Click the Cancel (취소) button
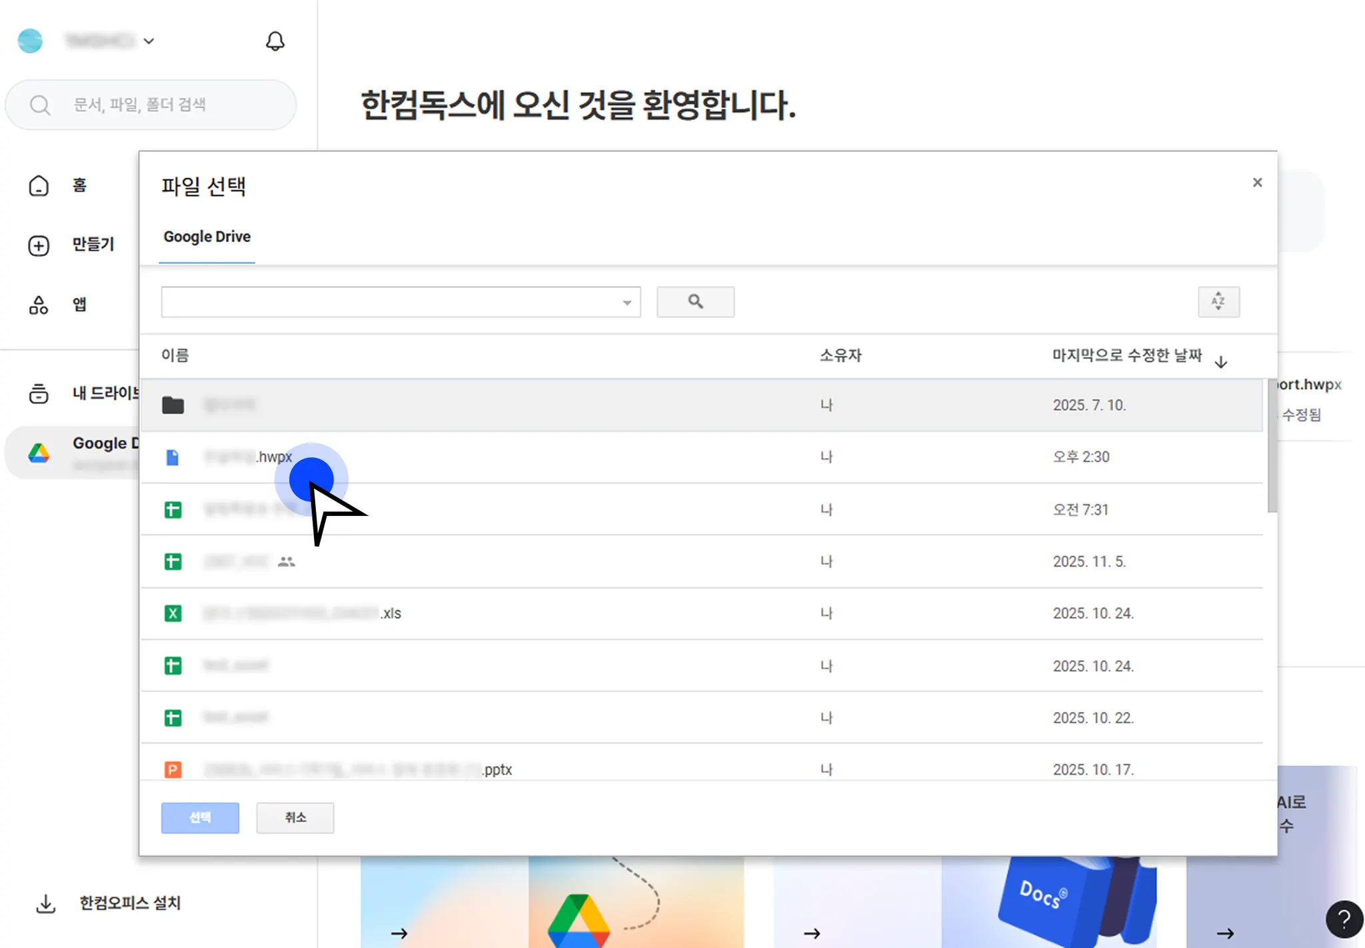The width and height of the screenshot is (1365, 948). pos(295,817)
